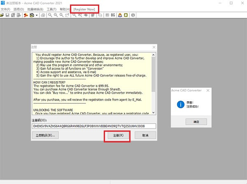Click the first magnifier zoom icon

pyautogui.click(x=50, y=15)
